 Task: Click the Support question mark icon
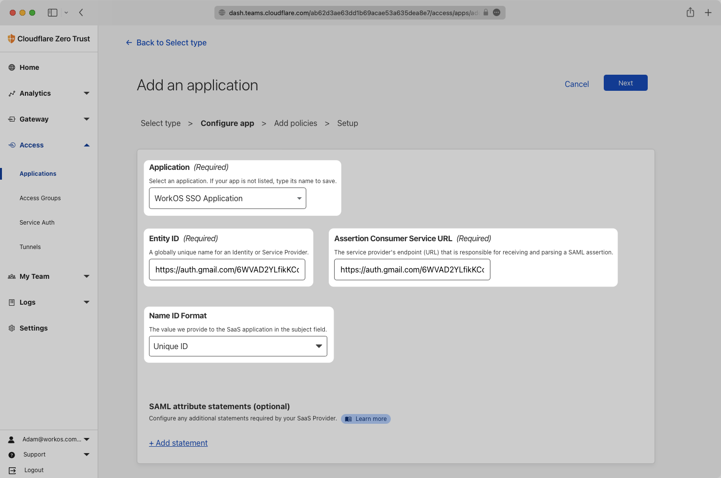(x=11, y=455)
